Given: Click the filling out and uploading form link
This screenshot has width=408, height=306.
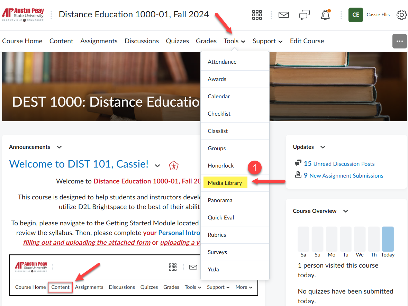Looking at the screenshot, I should [x=86, y=242].
